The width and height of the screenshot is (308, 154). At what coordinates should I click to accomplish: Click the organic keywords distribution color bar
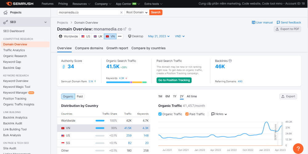[126, 82]
